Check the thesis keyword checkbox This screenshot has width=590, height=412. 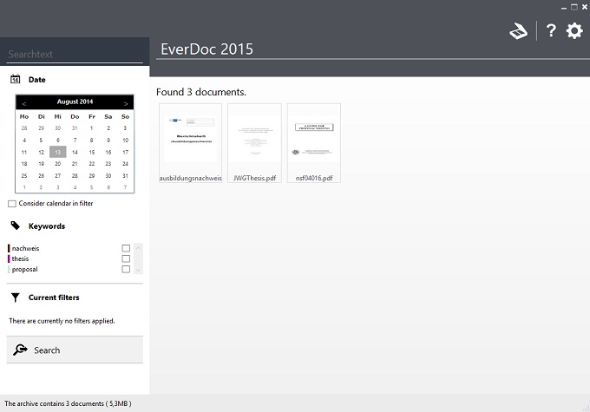pos(126,258)
